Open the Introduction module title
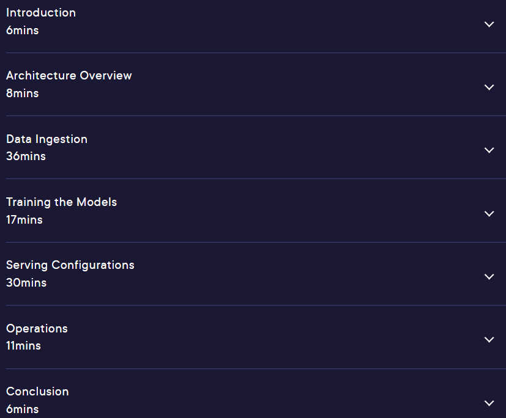 (41, 13)
